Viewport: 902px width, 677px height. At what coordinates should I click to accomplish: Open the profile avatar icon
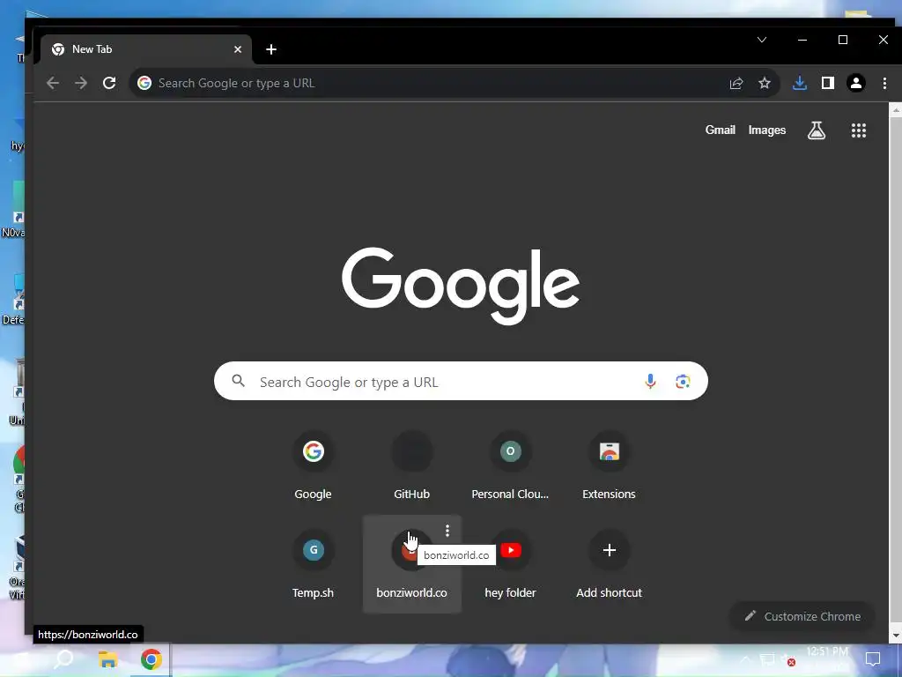856,83
